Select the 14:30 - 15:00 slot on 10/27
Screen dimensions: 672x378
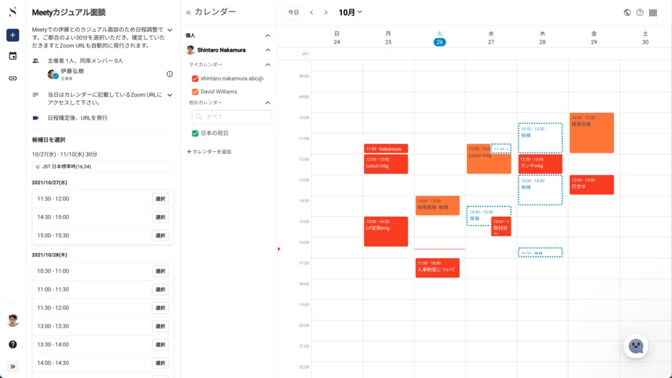coord(161,217)
